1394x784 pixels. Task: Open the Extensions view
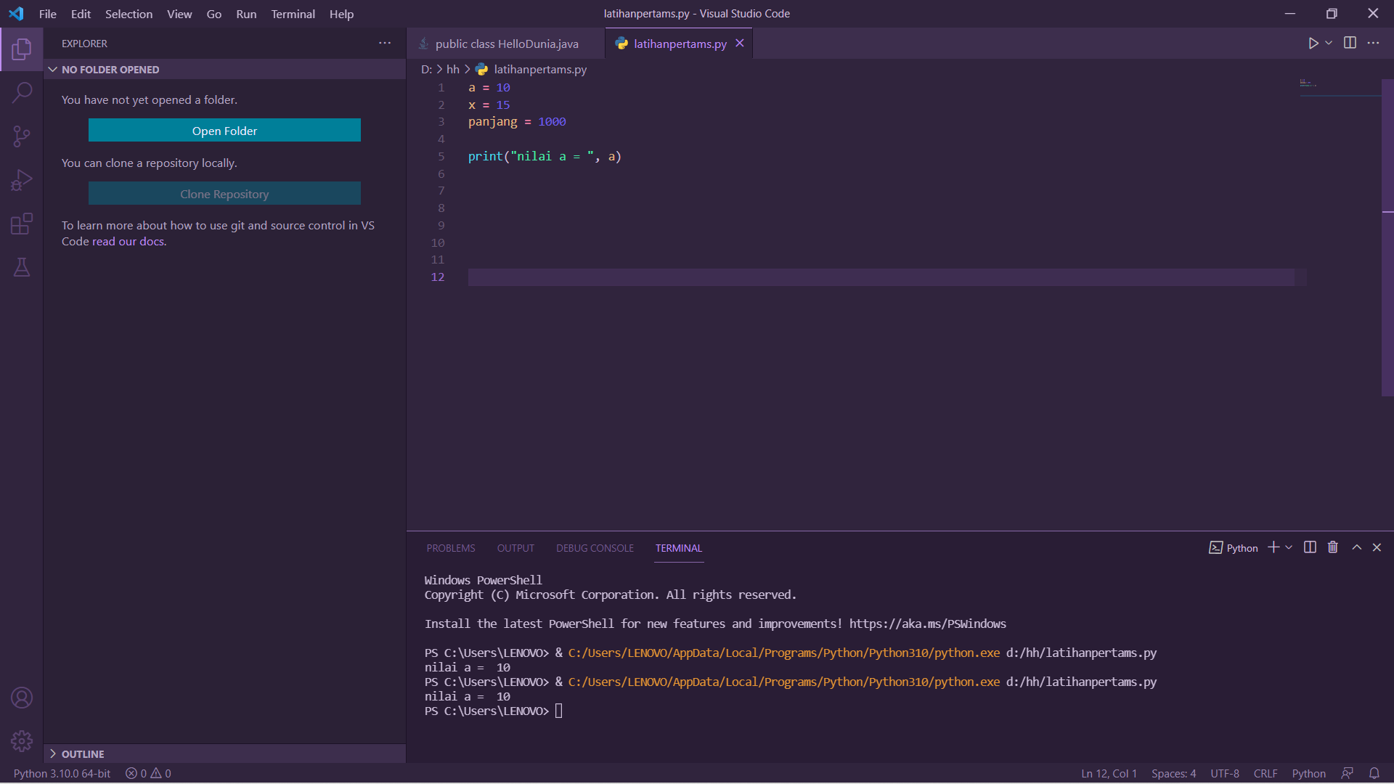[22, 224]
